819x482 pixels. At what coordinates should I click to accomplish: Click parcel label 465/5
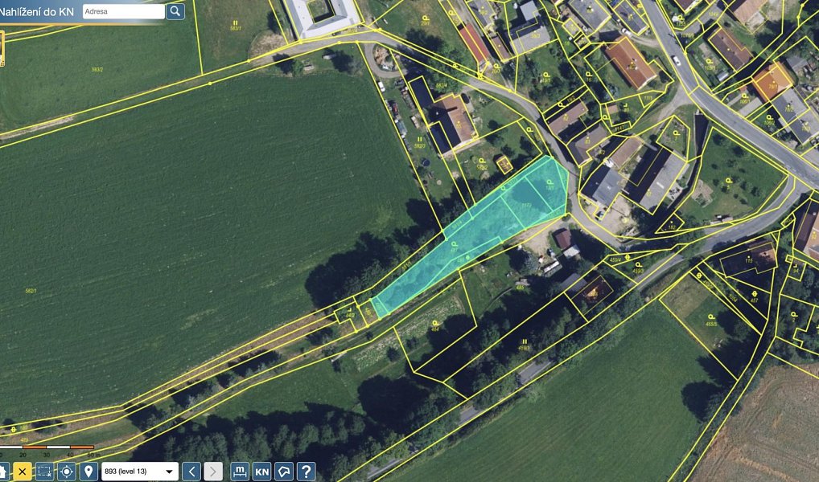coord(711,324)
